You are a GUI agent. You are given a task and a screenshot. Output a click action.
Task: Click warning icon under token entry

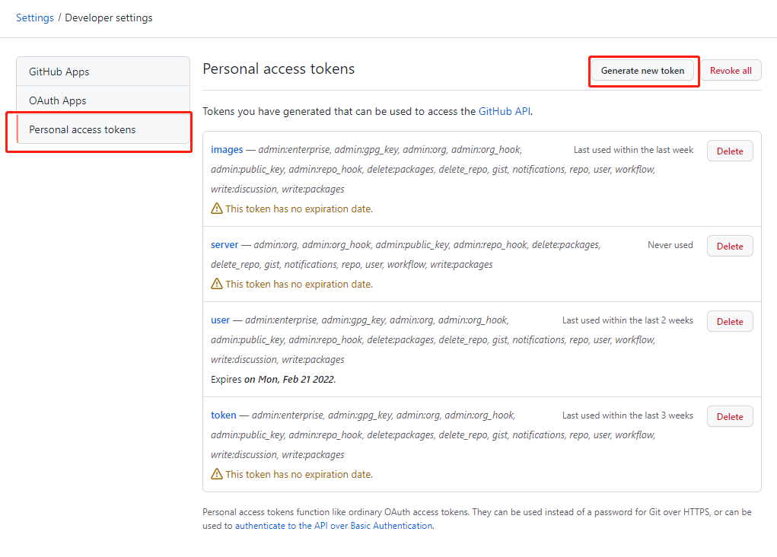pos(217,474)
